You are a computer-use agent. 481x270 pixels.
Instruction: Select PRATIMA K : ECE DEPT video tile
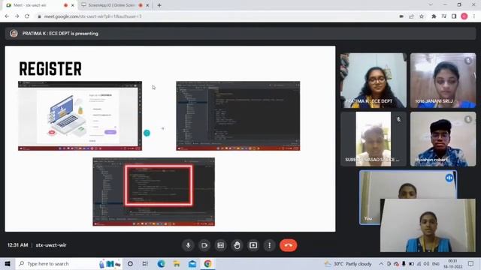[374, 80]
